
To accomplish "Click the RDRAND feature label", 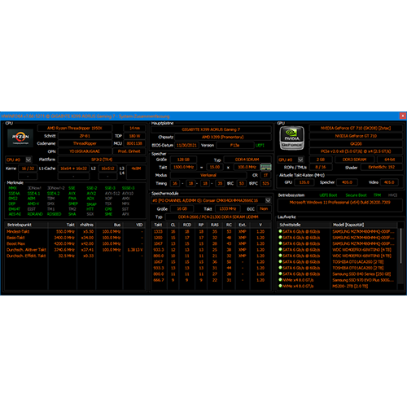I will click(x=35, y=214).
